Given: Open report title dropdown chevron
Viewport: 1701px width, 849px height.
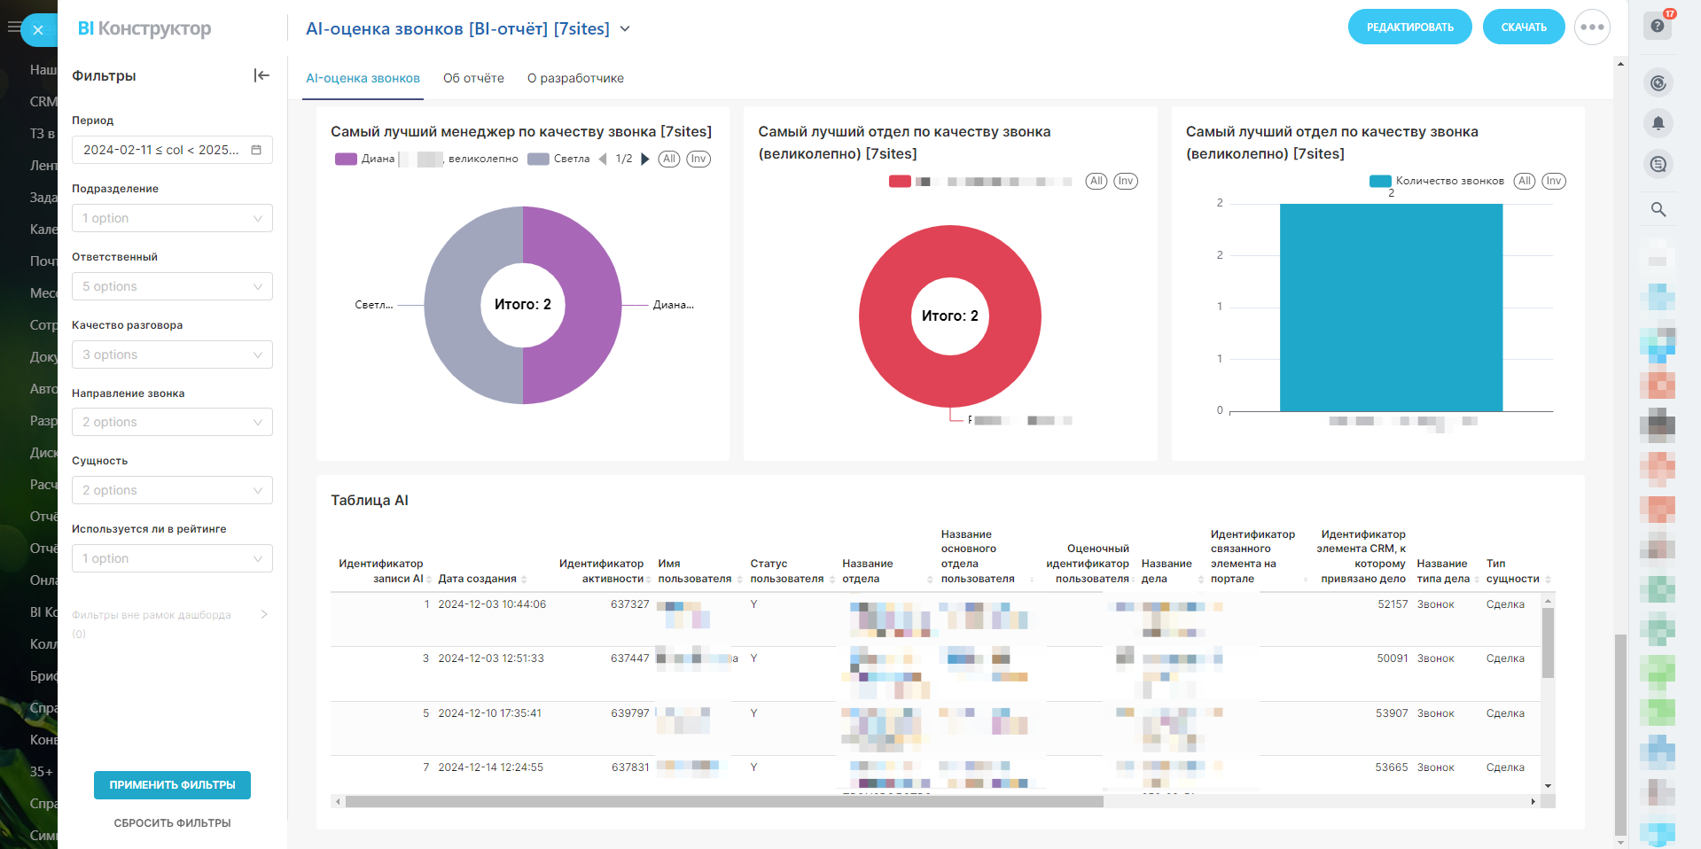Looking at the screenshot, I should point(625,29).
